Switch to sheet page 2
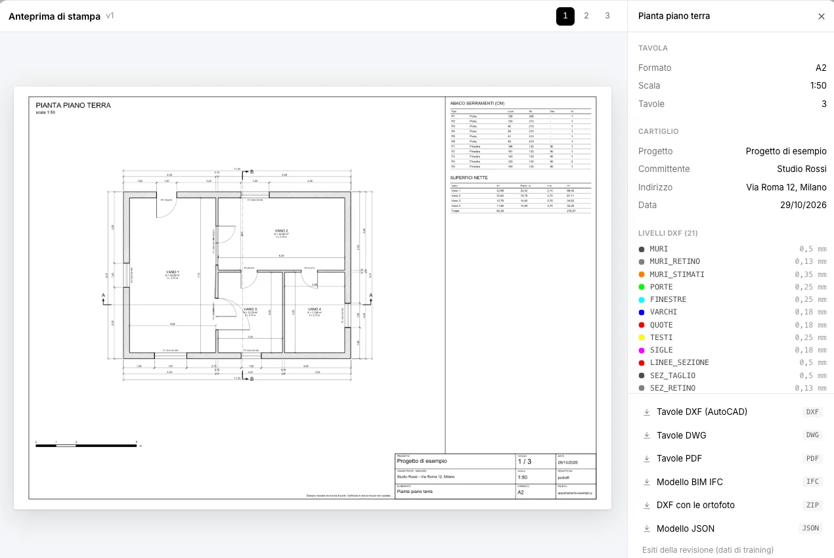This screenshot has height=558, width=834. [x=586, y=16]
